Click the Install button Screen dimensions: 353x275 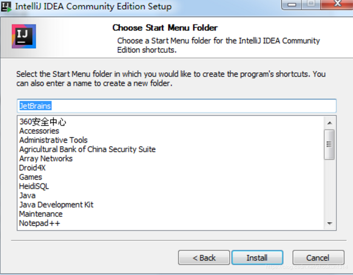coord(257,257)
